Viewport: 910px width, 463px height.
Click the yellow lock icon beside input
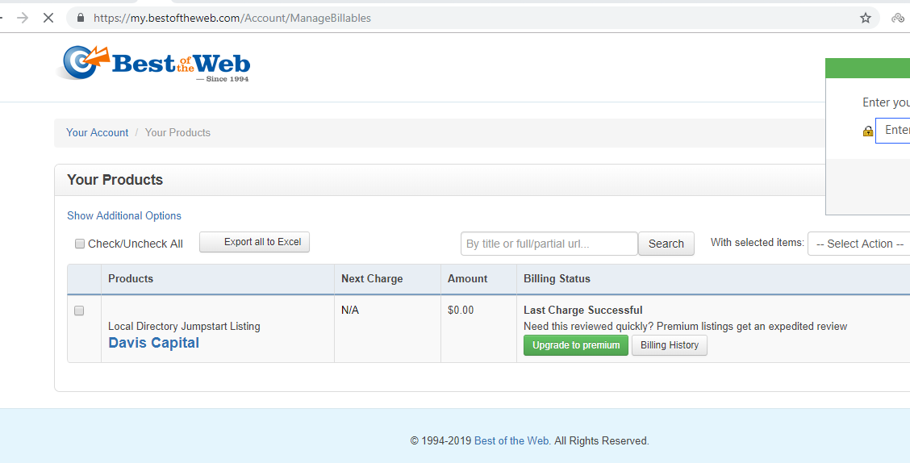pyautogui.click(x=867, y=131)
